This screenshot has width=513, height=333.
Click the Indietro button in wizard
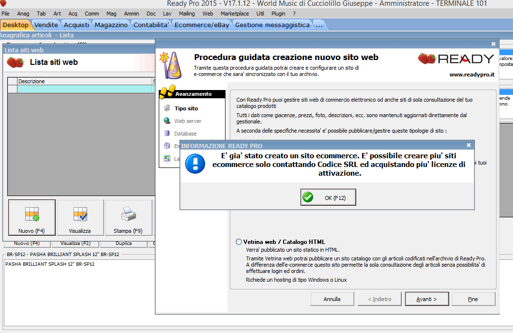tap(379, 299)
